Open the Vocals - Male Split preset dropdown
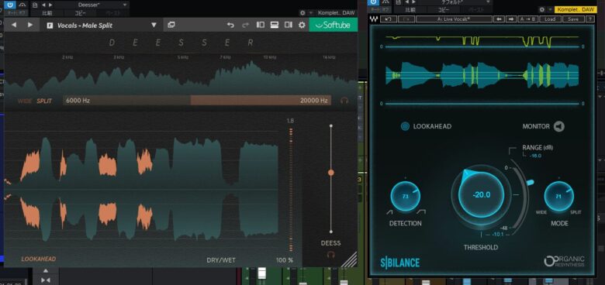 154,25
